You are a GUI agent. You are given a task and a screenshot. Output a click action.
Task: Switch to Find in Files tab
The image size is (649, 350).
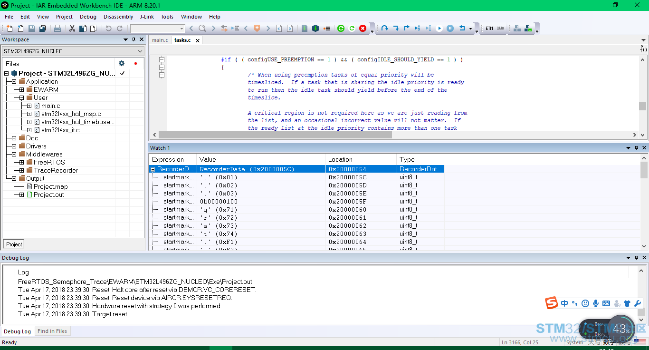(x=52, y=331)
